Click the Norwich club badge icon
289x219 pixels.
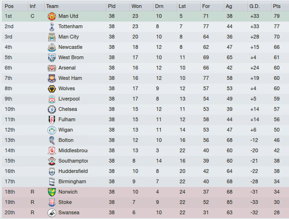[51, 192]
